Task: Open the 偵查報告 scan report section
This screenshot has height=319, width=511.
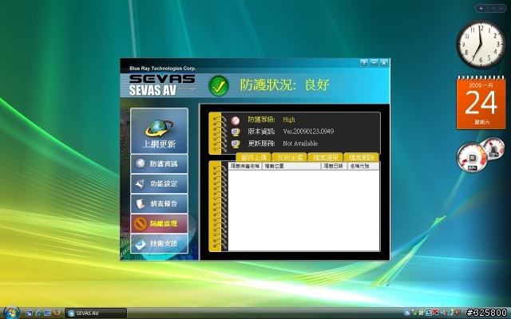Action: tap(159, 204)
